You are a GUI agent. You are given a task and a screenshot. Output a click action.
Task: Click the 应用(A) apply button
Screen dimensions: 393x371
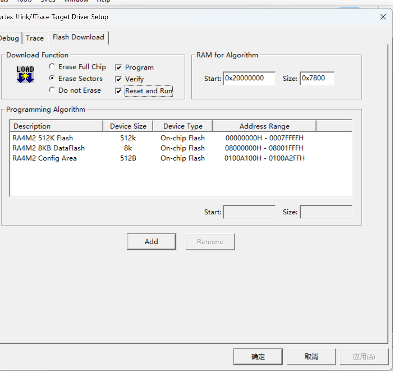[364, 356]
